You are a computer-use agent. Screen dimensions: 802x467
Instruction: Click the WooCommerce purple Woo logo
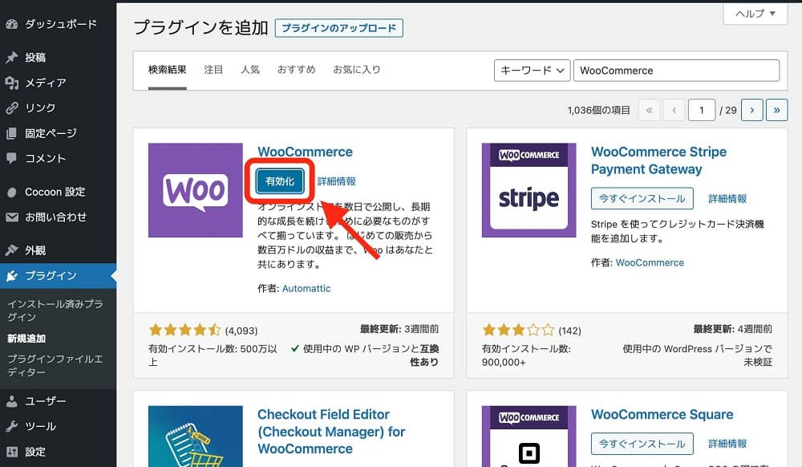[196, 190]
